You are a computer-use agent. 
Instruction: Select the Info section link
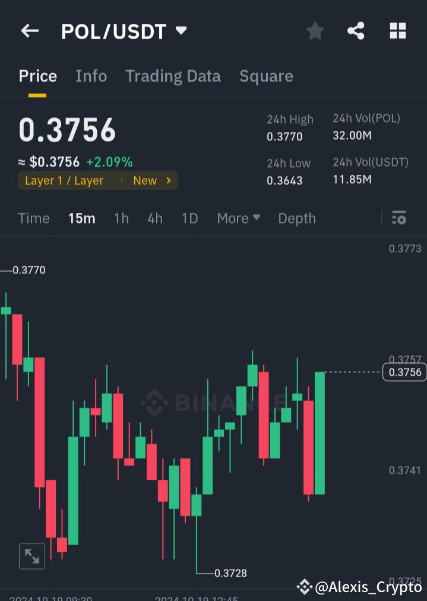coord(91,76)
